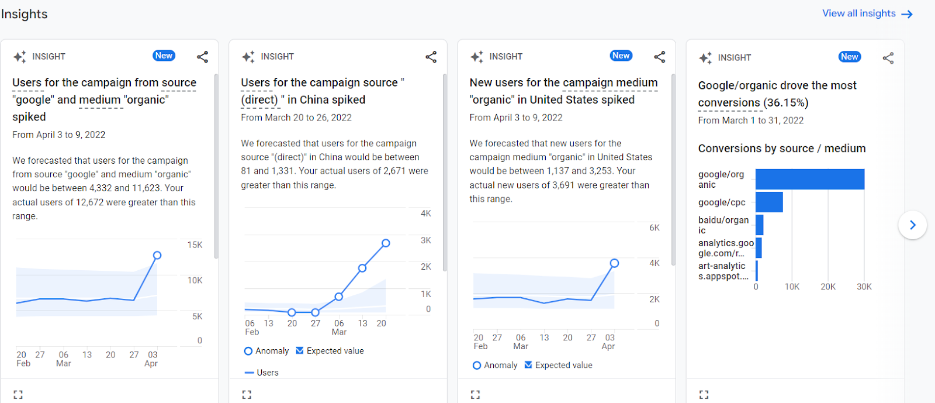
Task: Expand the google/organic users insight to fullscreen
Action: (19, 394)
